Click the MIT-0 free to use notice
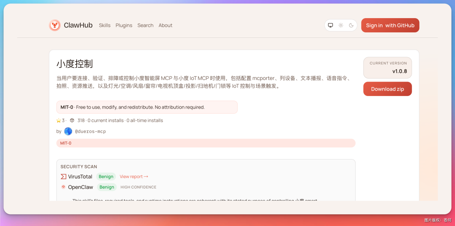 point(147,107)
